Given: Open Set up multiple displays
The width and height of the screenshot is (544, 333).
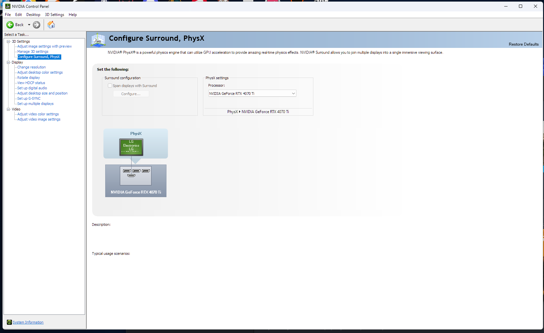Looking at the screenshot, I should point(36,104).
